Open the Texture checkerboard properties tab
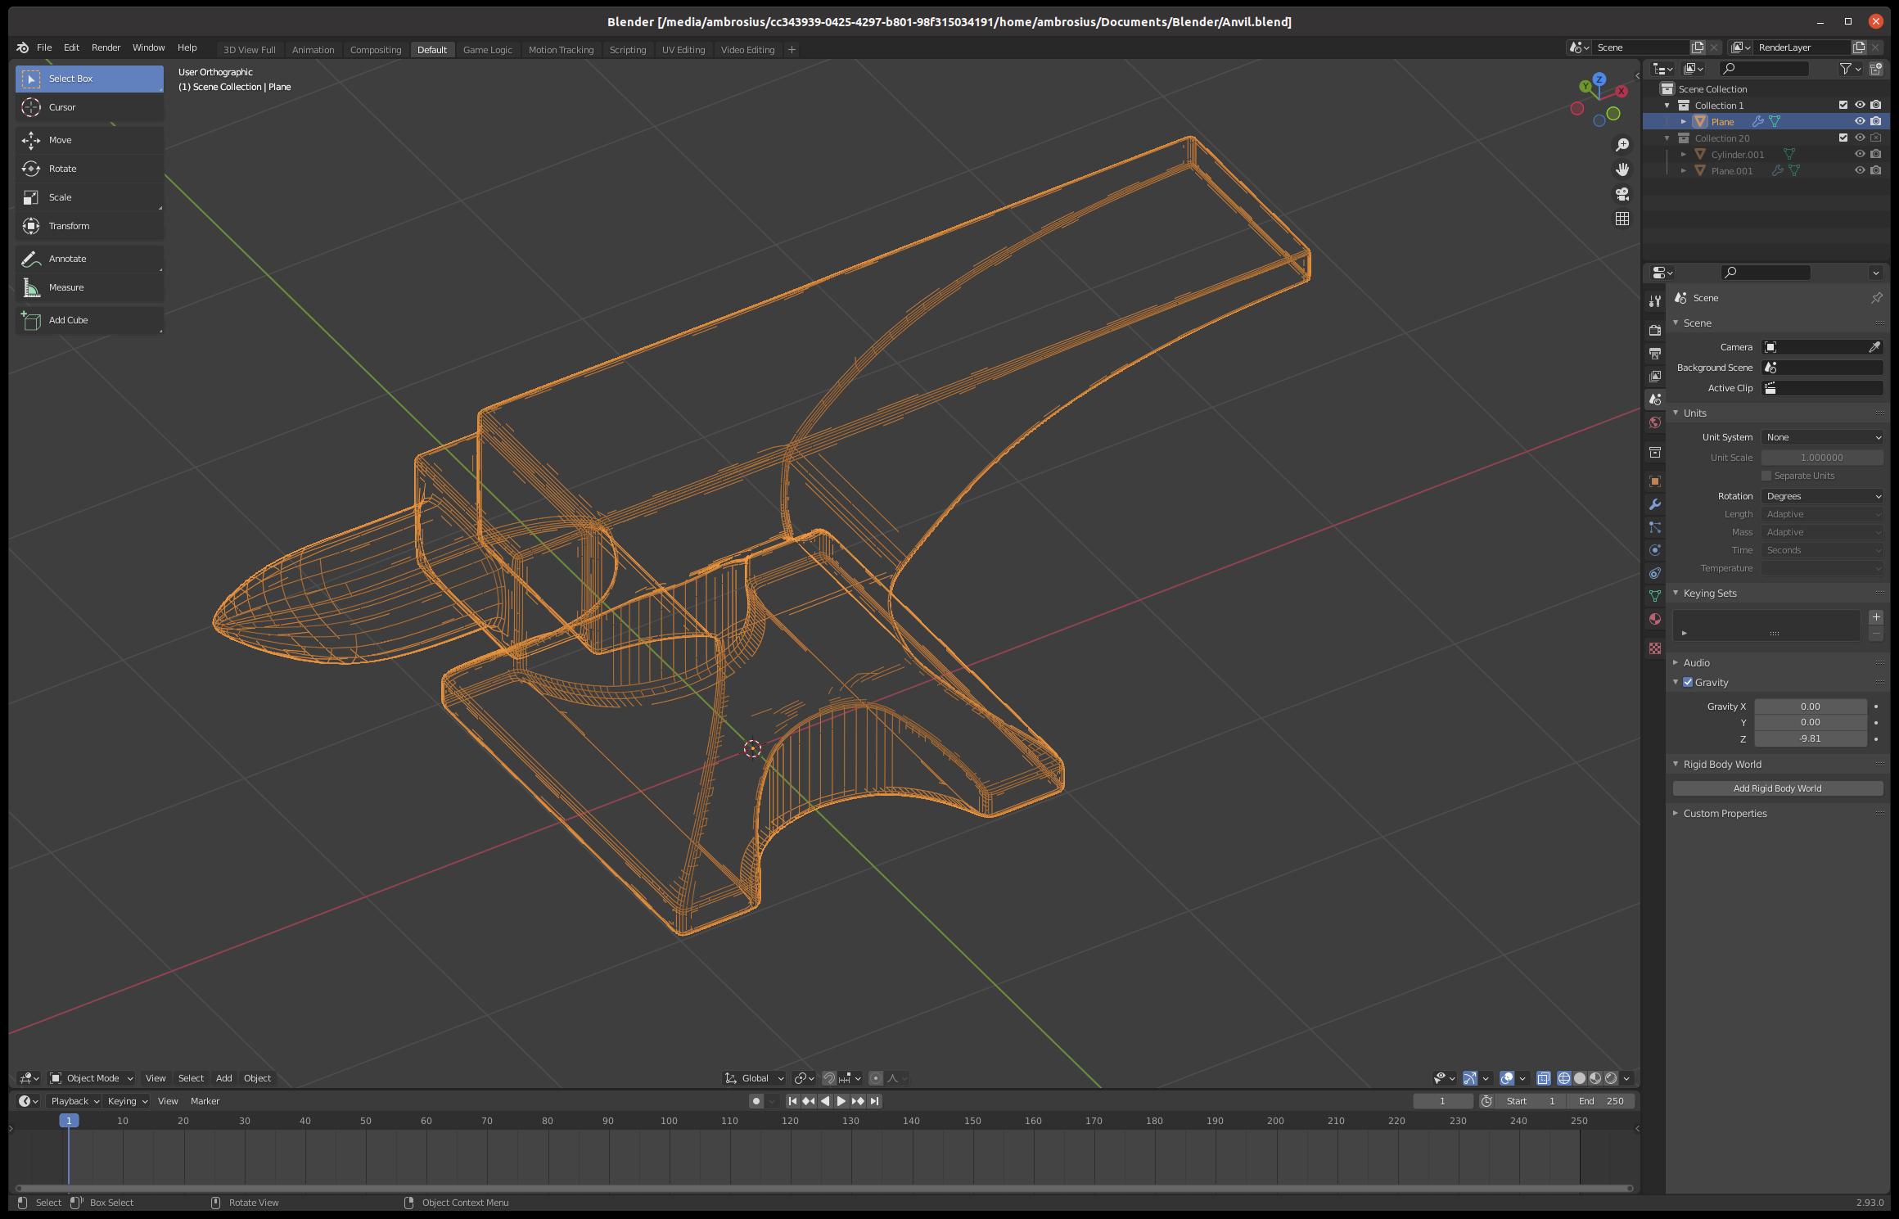Viewport: 1899px width, 1219px height. tap(1654, 648)
